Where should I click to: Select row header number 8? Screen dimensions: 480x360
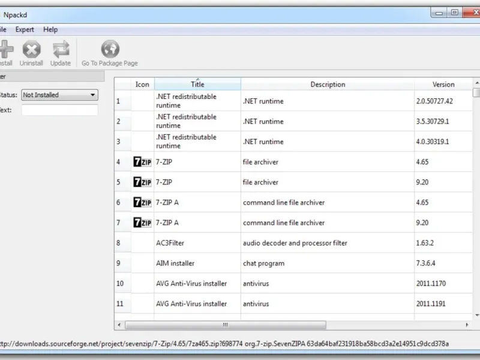[x=123, y=243]
